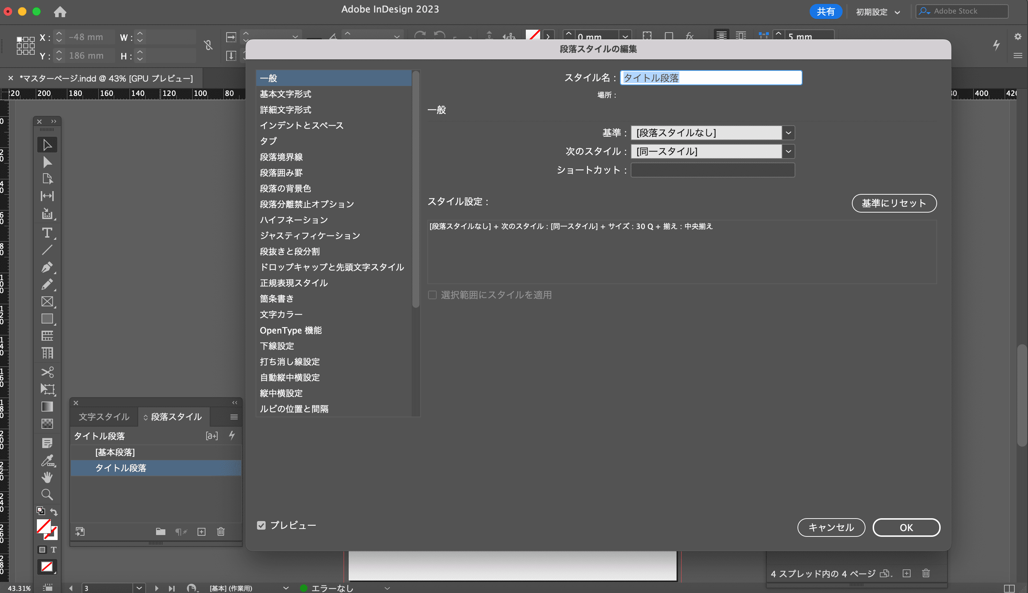Open [基本] (作業用) profile dropdown
1028x593 pixels.
pos(286,588)
